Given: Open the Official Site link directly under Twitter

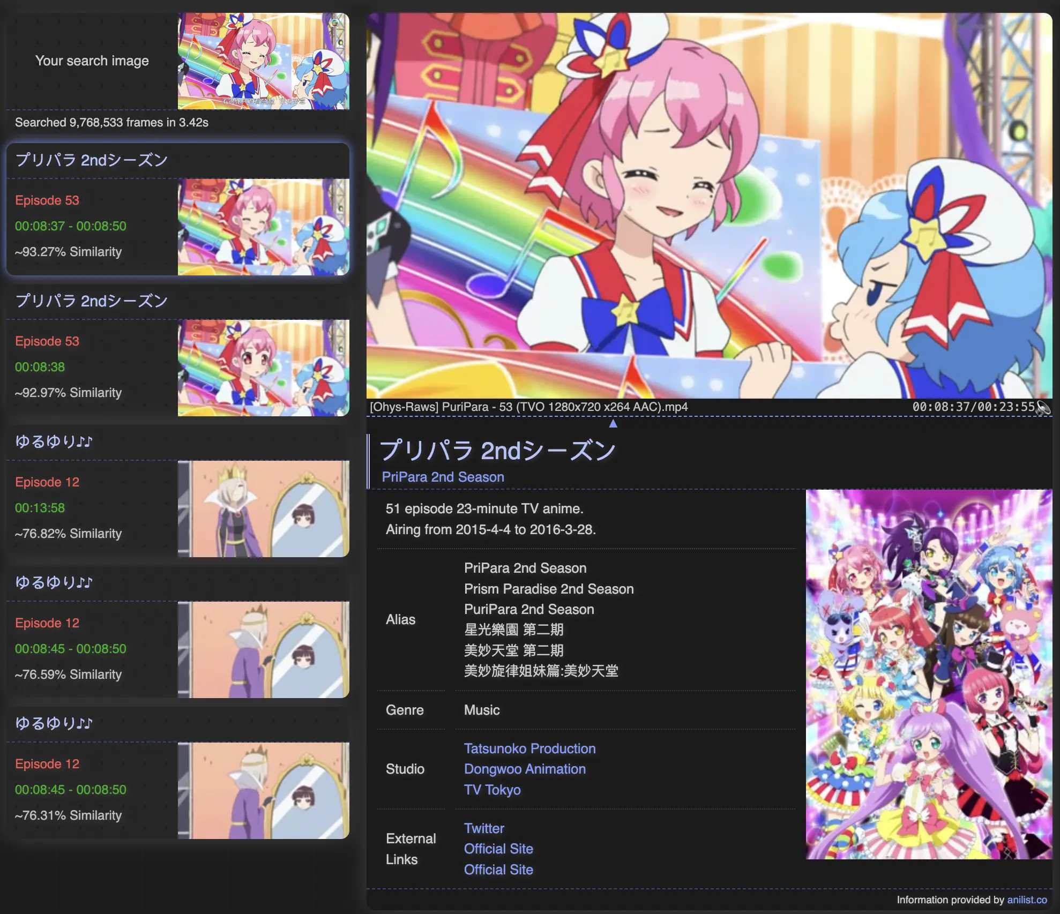Looking at the screenshot, I should (498, 849).
